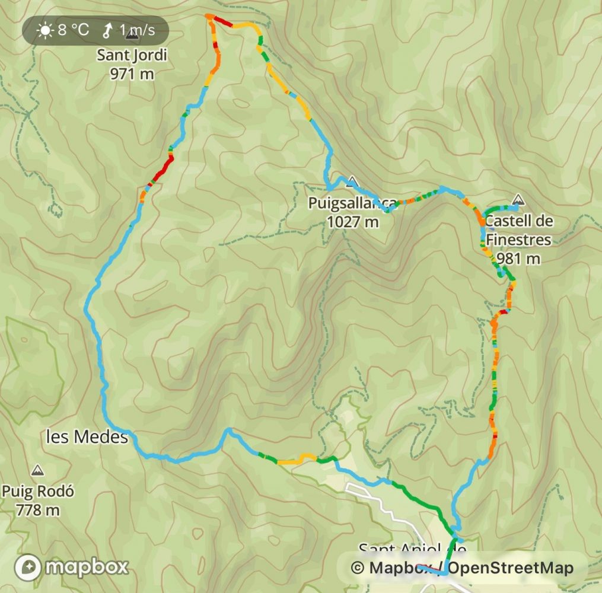Click the yellow route segment east of les Medes

coord(297,459)
